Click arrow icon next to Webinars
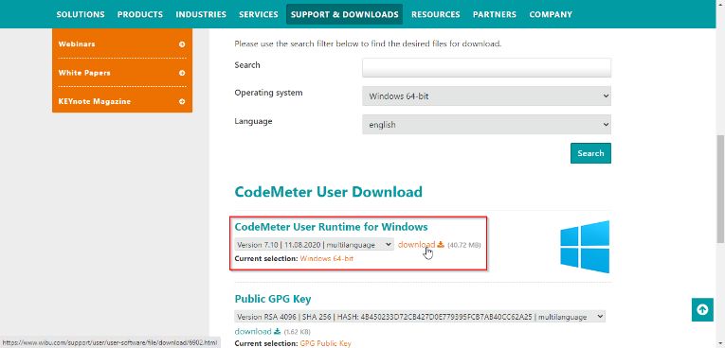 [182, 44]
